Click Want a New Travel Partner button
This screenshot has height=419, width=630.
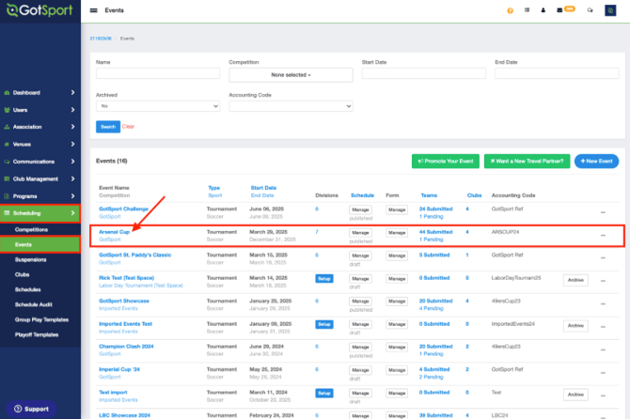pyautogui.click(x=528, y=162)
